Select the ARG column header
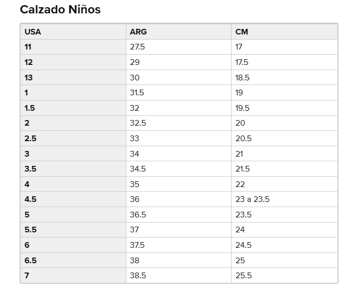The width and height of the screenshot is (356, 289). pos(138,31)
